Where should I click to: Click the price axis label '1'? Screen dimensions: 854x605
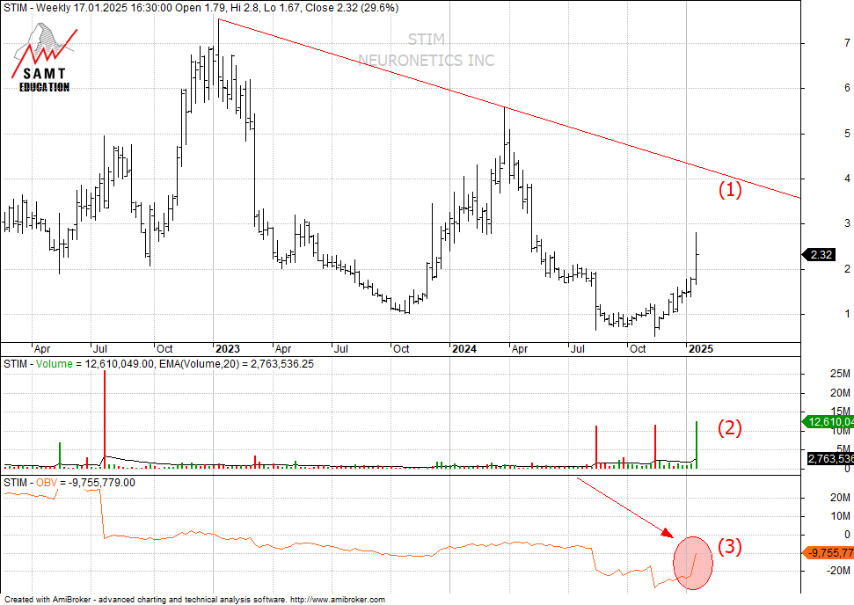pyautogui.click(x=847, y=314)
